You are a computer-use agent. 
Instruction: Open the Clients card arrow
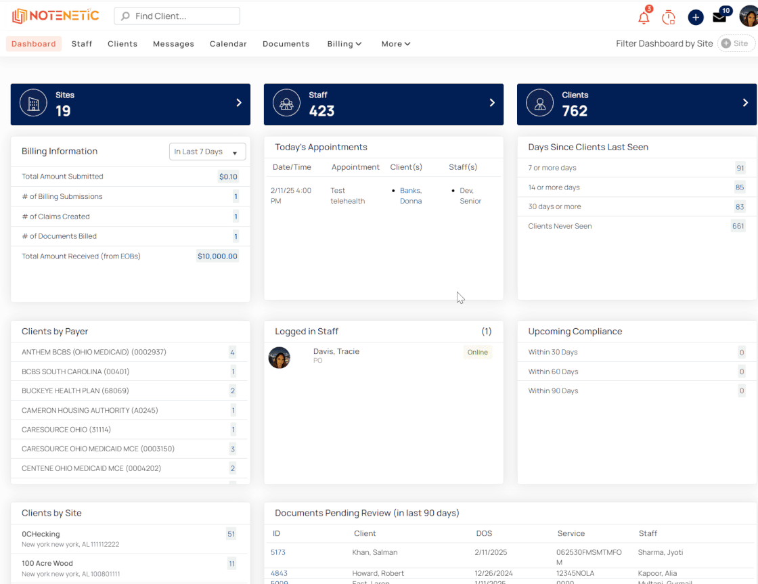(745, 103)
